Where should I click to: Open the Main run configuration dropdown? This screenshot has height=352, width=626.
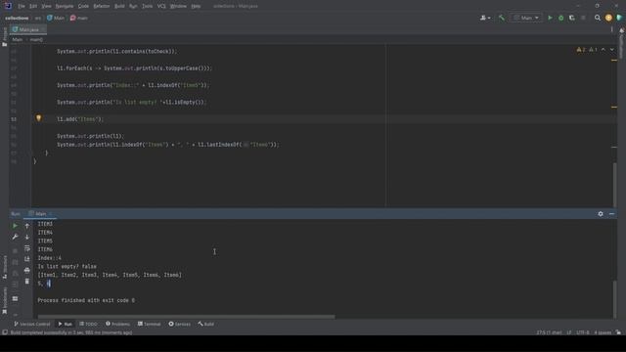point(526,18)
